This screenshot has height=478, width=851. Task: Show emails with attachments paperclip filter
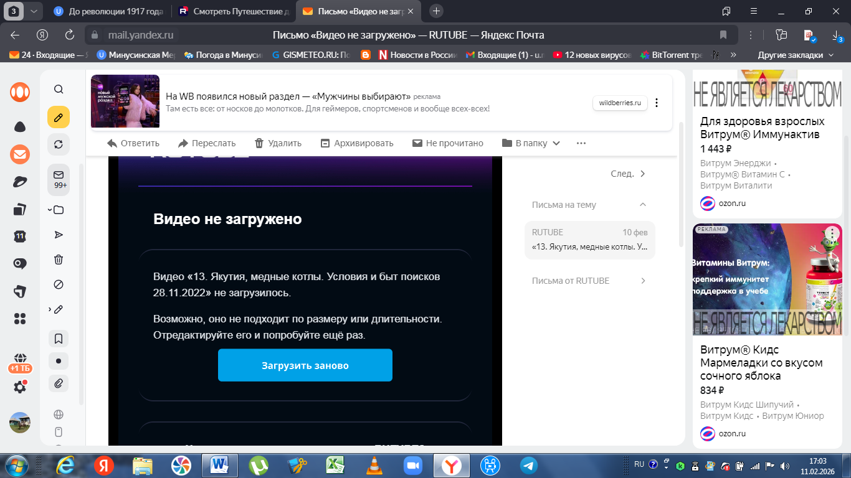59,383
